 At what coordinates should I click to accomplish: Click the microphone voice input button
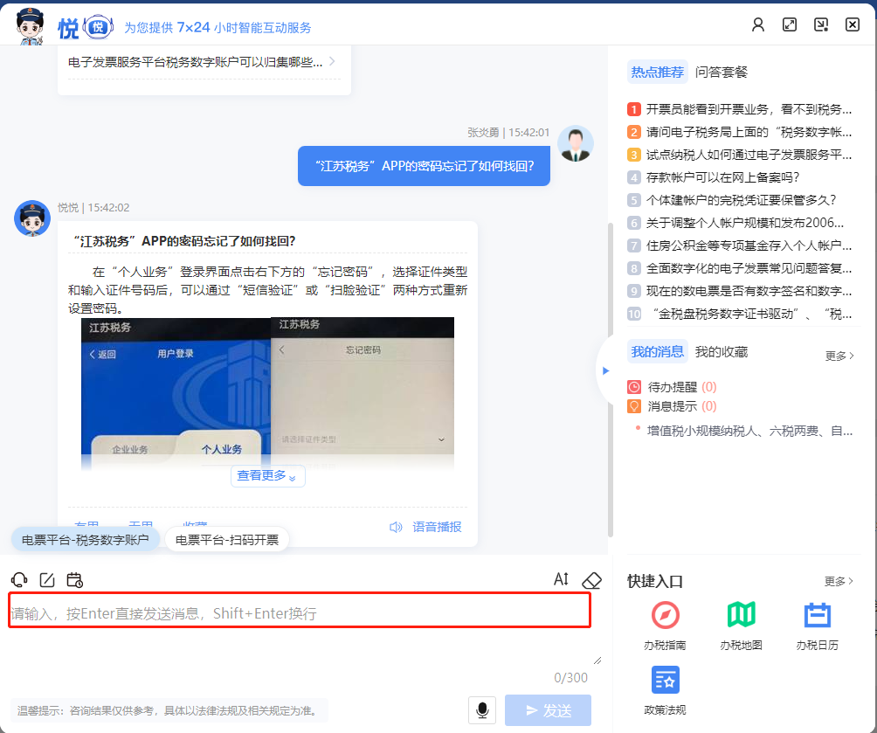tap(482, 710)
